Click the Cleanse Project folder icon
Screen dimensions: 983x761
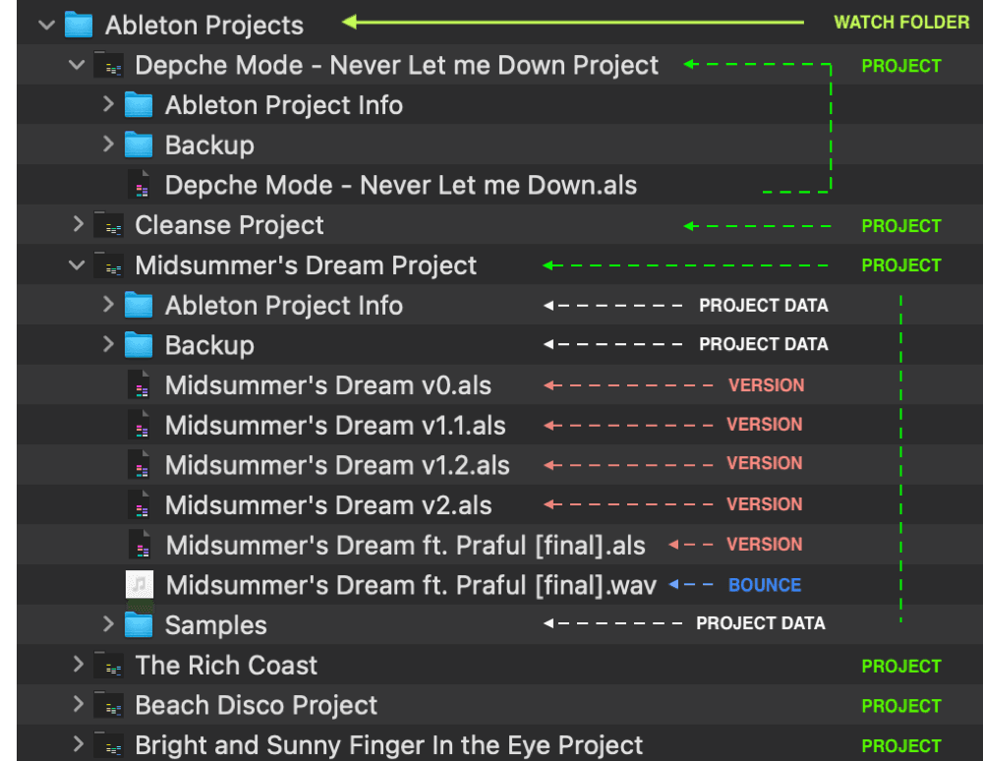tap(108, 225)
